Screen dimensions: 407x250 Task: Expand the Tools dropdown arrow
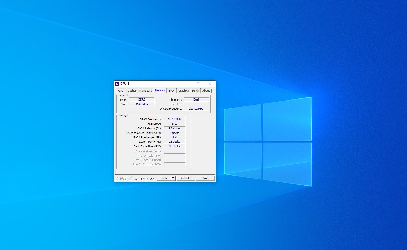(x=173, y=178)
